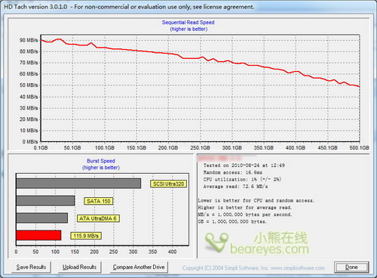Click the gray SCSI Ultra320 bar
This screenshot has width=377, height=278.
tap(78, 184)
